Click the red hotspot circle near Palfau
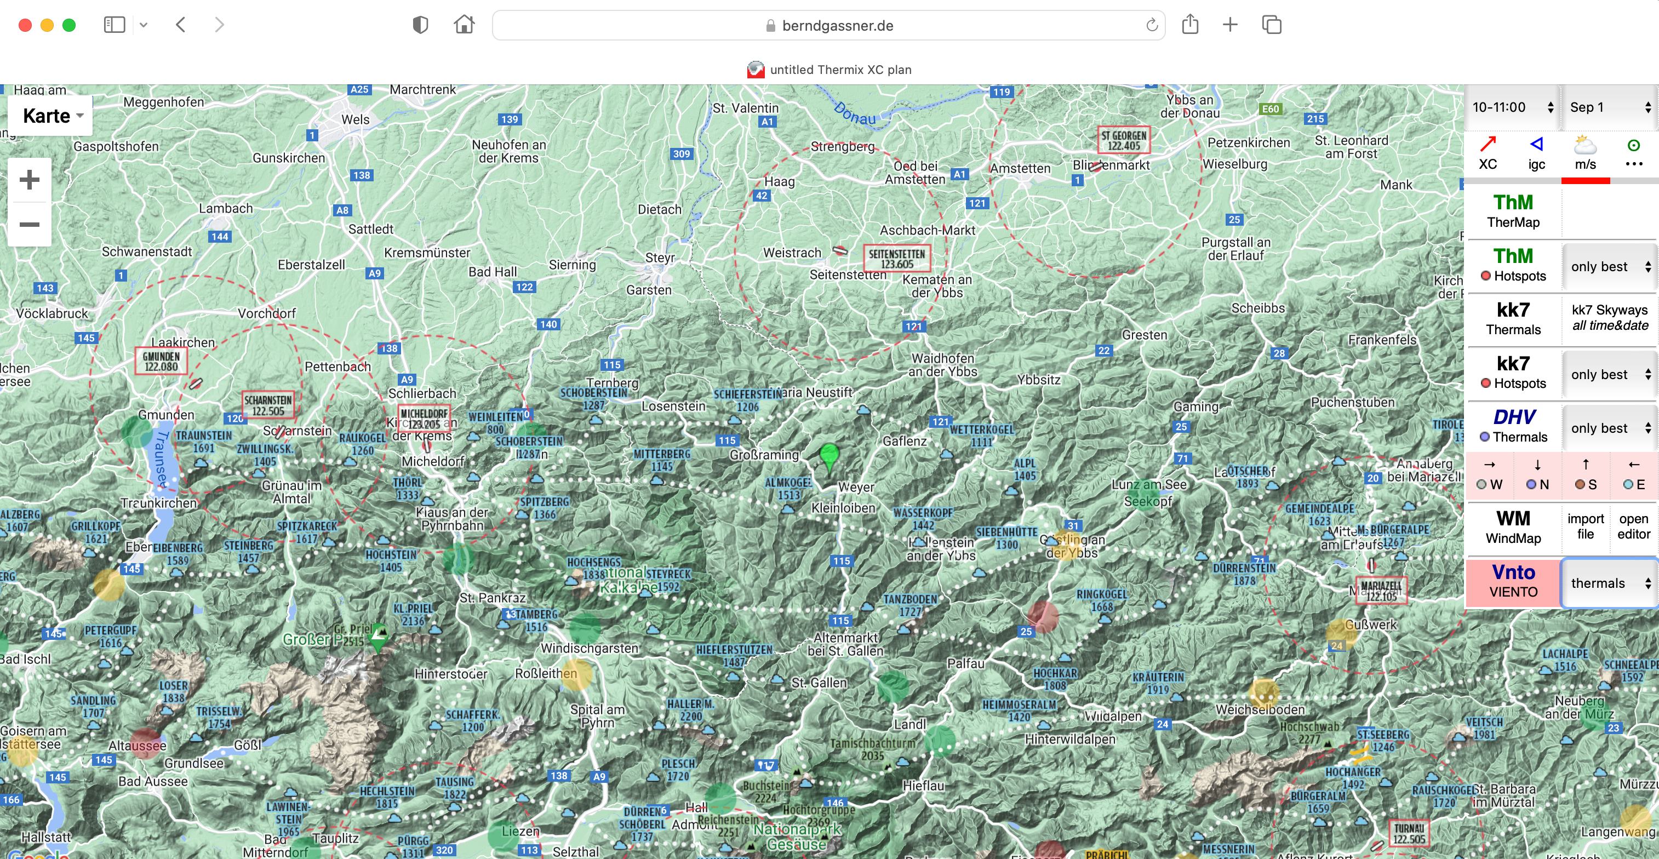This screenshot has height=859, width=1659. coord(1042,617)
